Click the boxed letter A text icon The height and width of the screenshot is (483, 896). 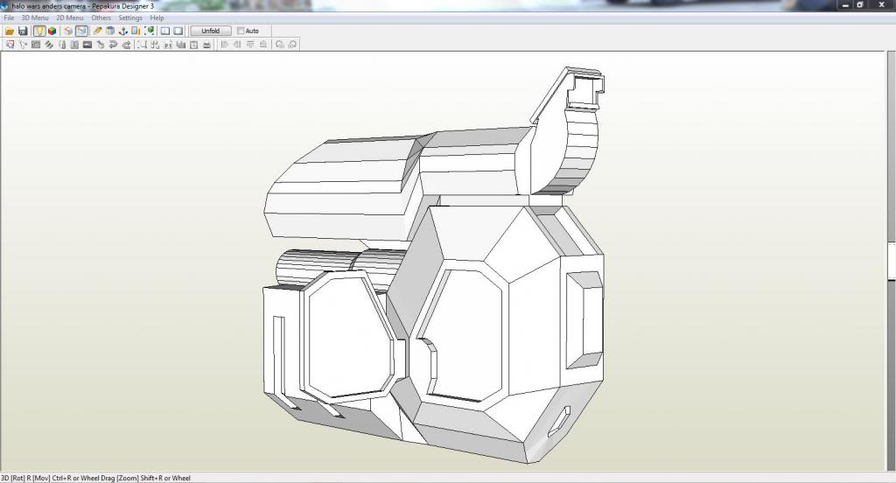(x=193, y=45)
